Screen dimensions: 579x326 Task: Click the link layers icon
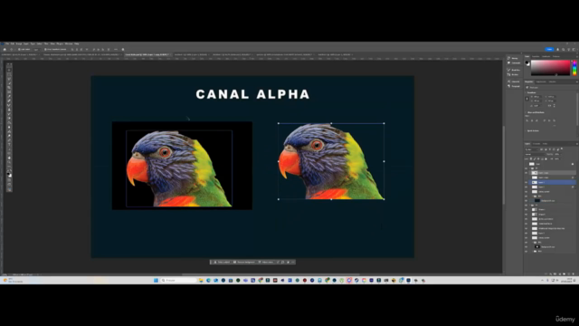pyautogui.click(x=546, y=273)
